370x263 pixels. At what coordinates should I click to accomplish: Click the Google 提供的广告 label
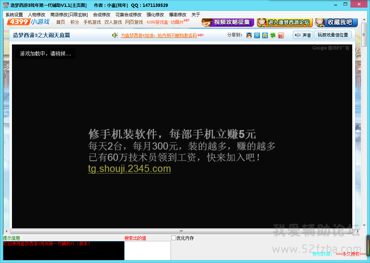[331, 48]
